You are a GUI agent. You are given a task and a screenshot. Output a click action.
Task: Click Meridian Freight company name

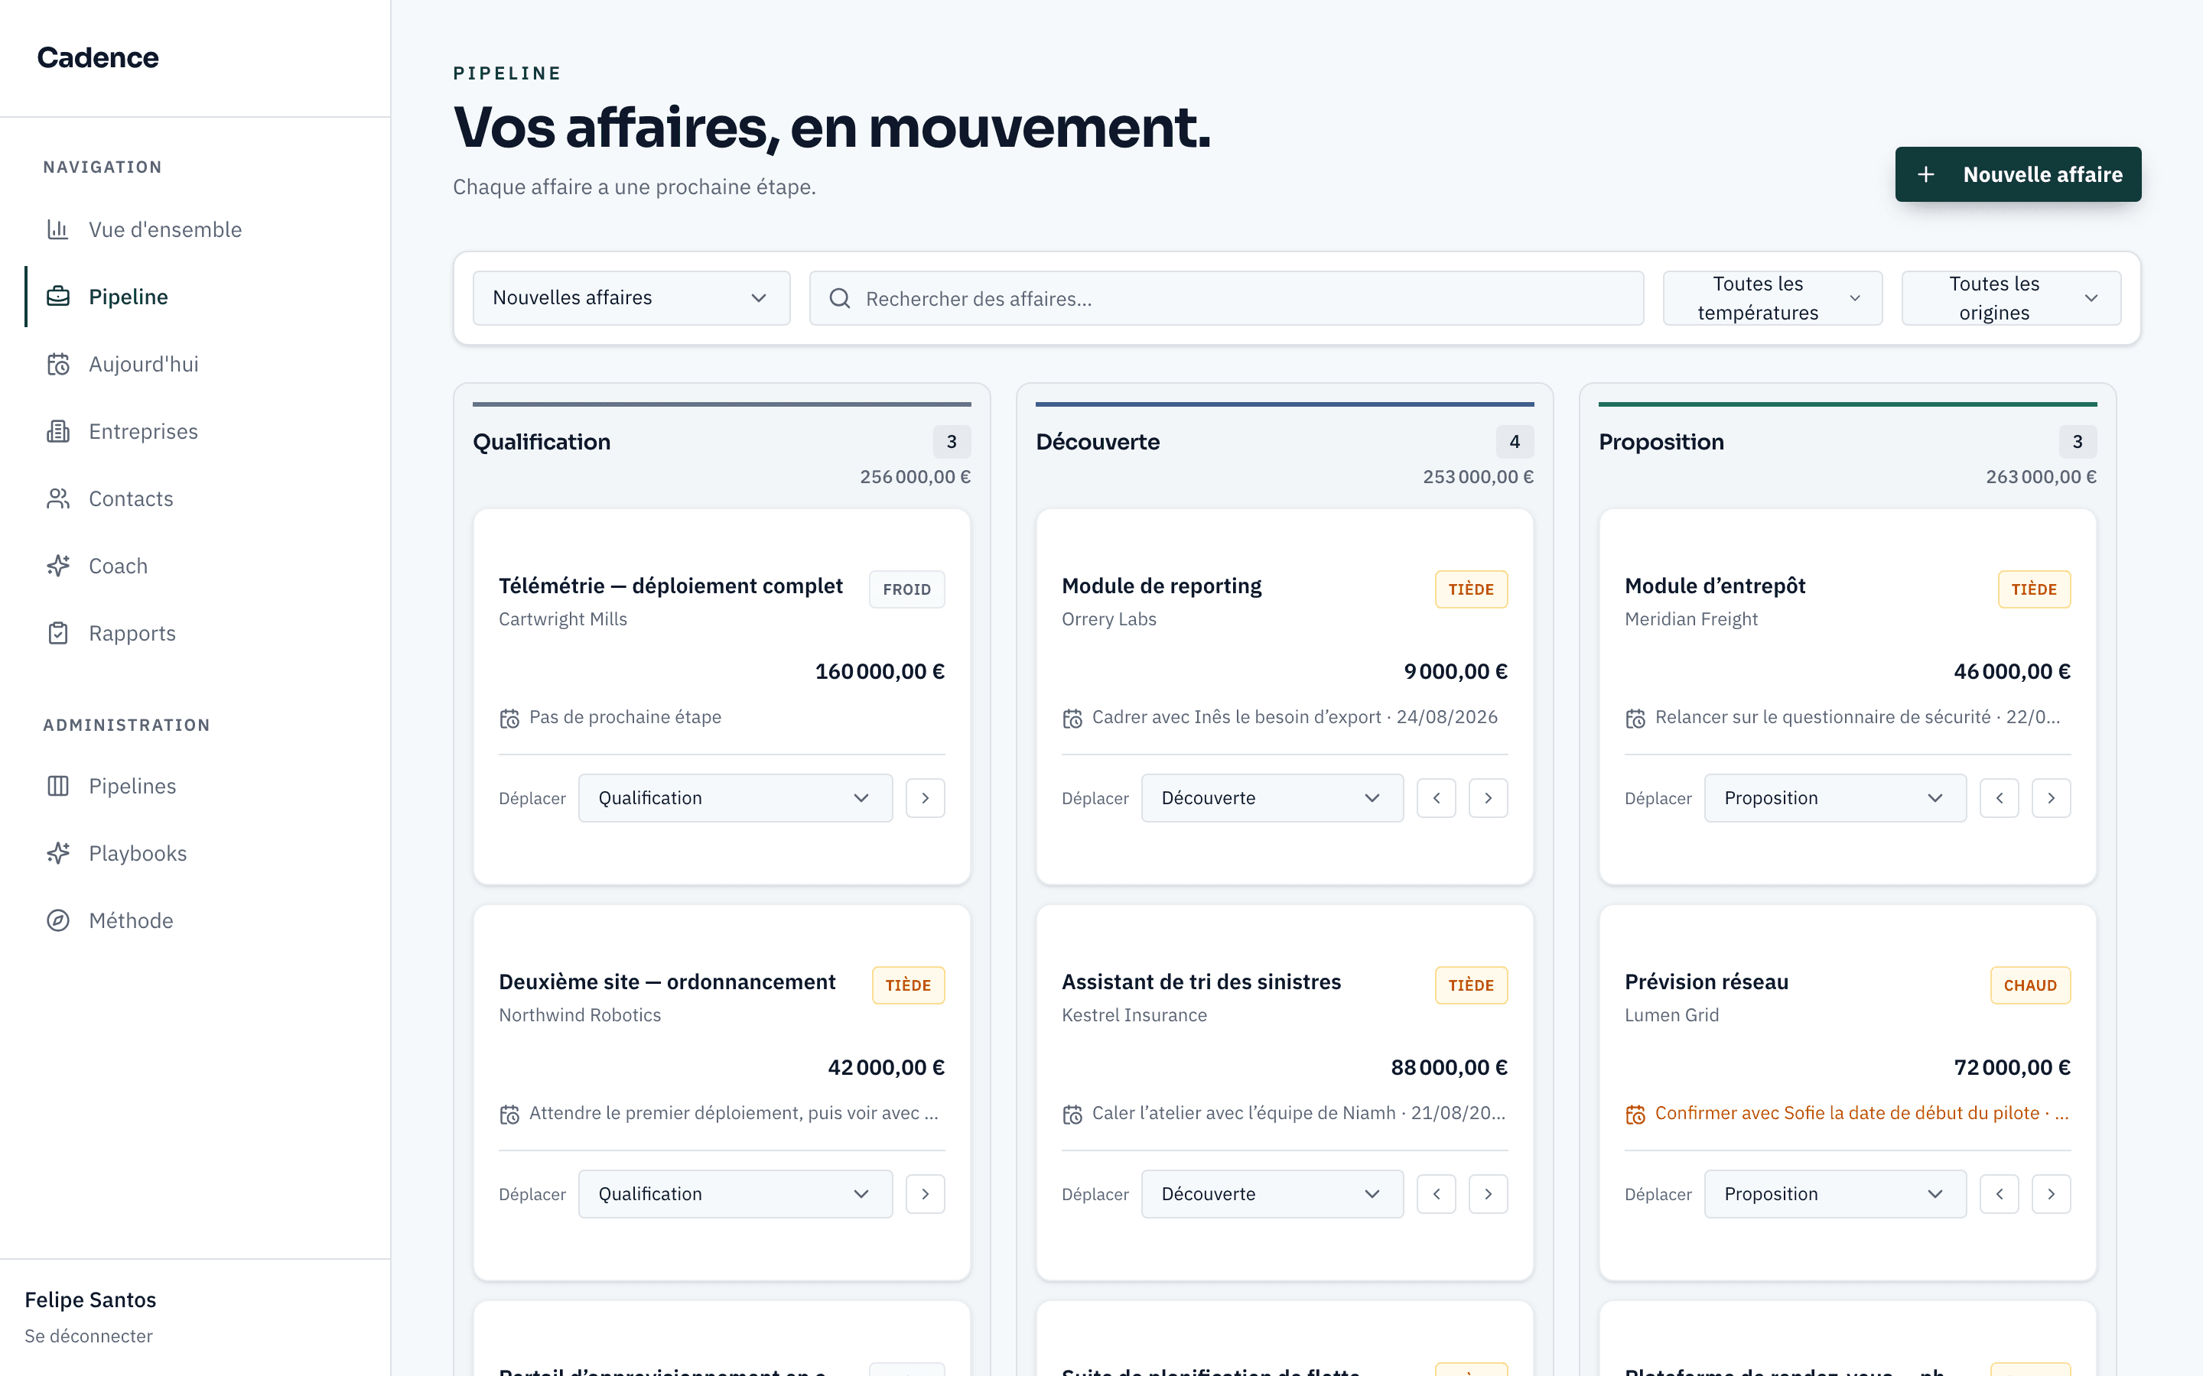(x=1691, y=619)
